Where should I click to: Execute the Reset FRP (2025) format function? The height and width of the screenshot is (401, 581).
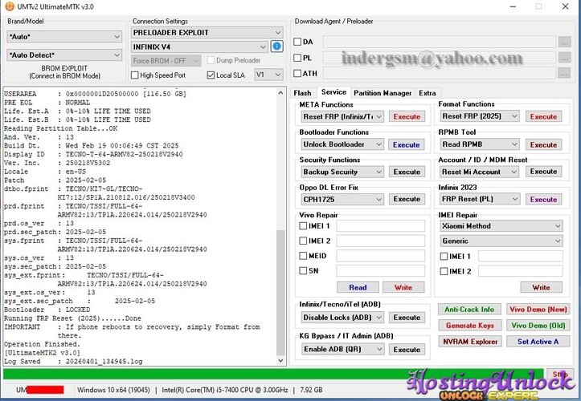click(x=543, y=117)
